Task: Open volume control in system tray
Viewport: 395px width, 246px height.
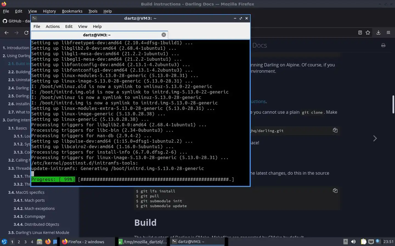Action: coord(353,242)
